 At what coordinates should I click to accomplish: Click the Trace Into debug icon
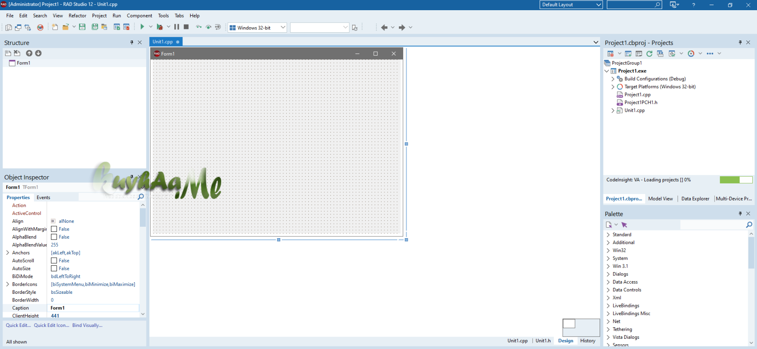point(199,27)
